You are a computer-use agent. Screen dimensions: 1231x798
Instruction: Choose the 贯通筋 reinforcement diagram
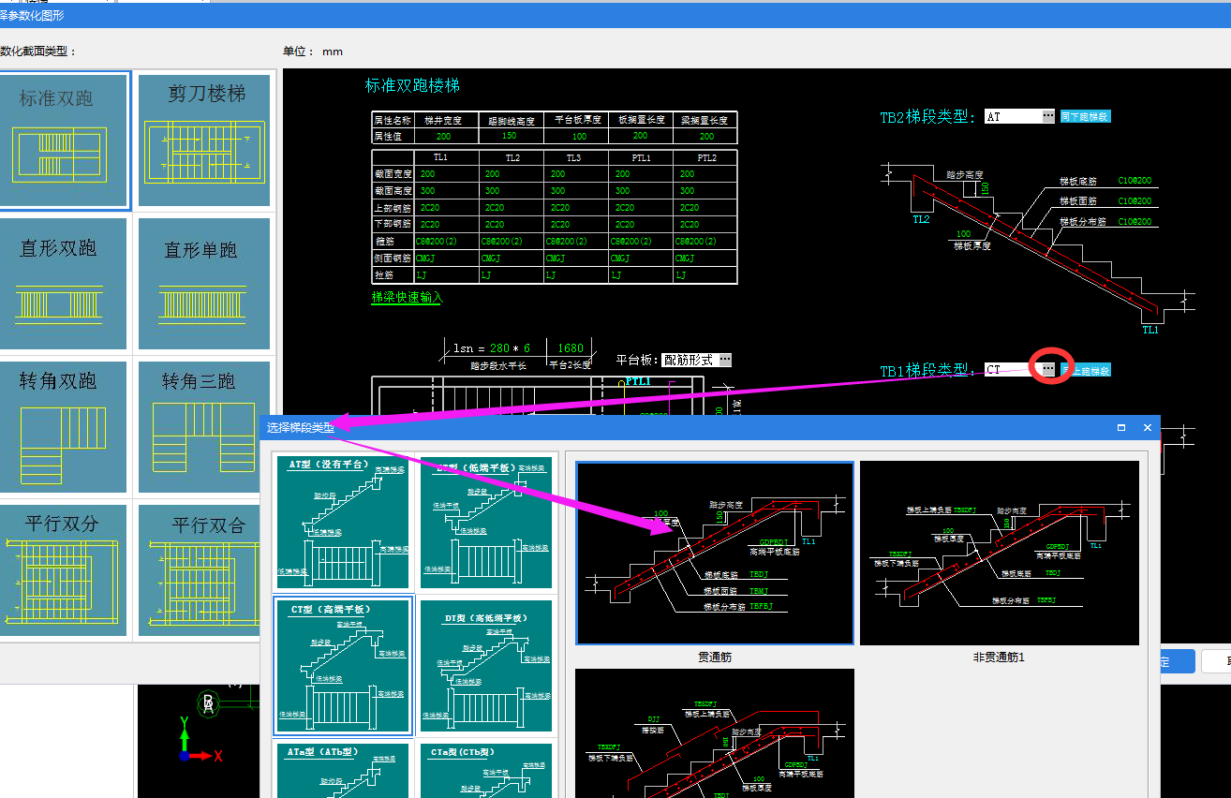coord(715,553)
